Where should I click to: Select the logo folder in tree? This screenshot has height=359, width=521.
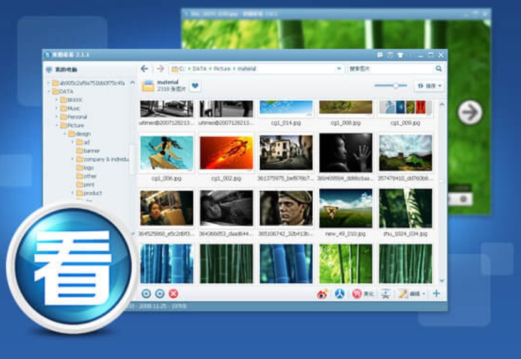pos(85,168)
